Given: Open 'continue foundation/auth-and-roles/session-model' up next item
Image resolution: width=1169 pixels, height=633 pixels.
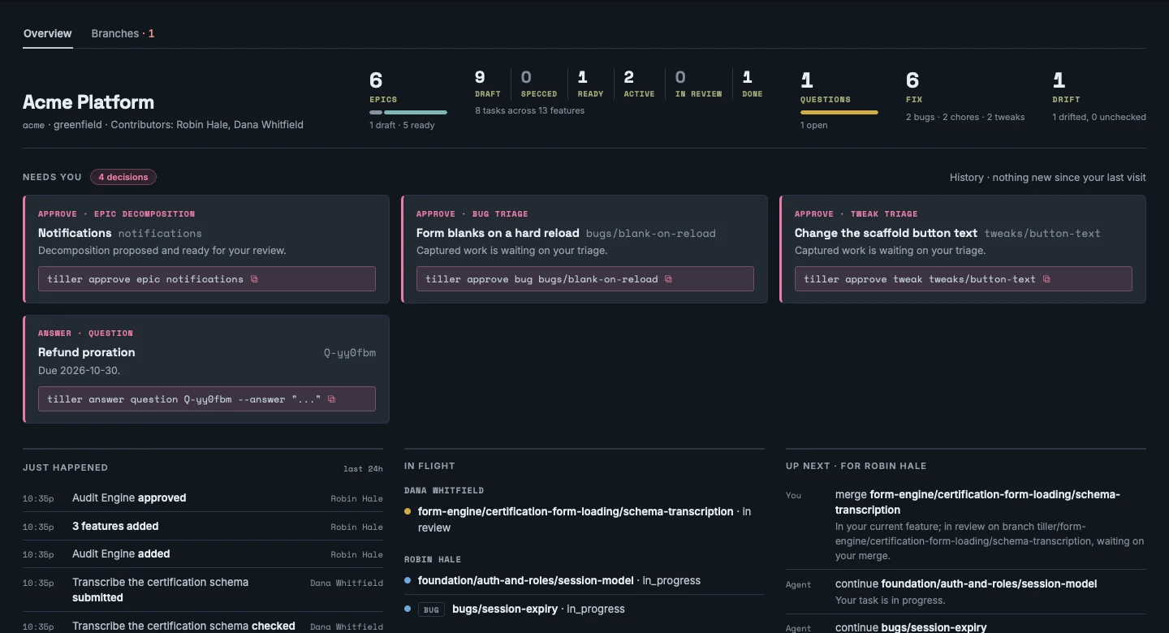Looking at the screenshot, I should 966,592.
